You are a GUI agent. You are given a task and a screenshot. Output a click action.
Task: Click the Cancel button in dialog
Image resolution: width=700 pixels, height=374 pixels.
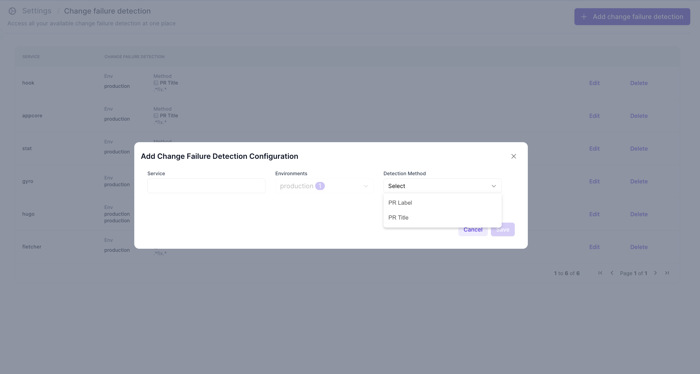(473, 230)
